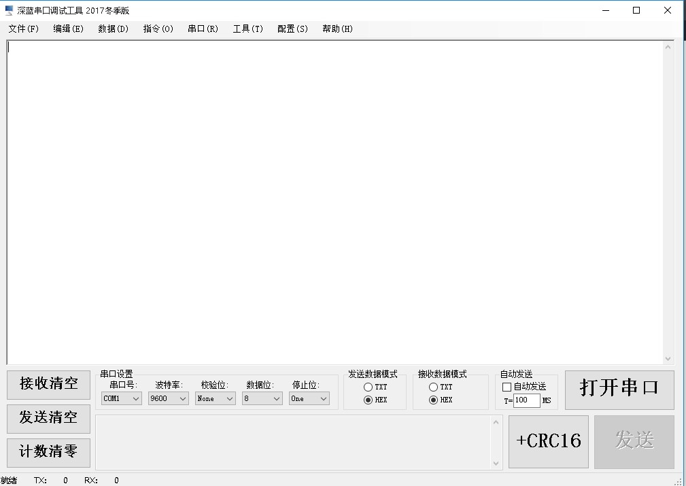Close the 深蓝串口调试工具 window

click(x=668, y=10)
